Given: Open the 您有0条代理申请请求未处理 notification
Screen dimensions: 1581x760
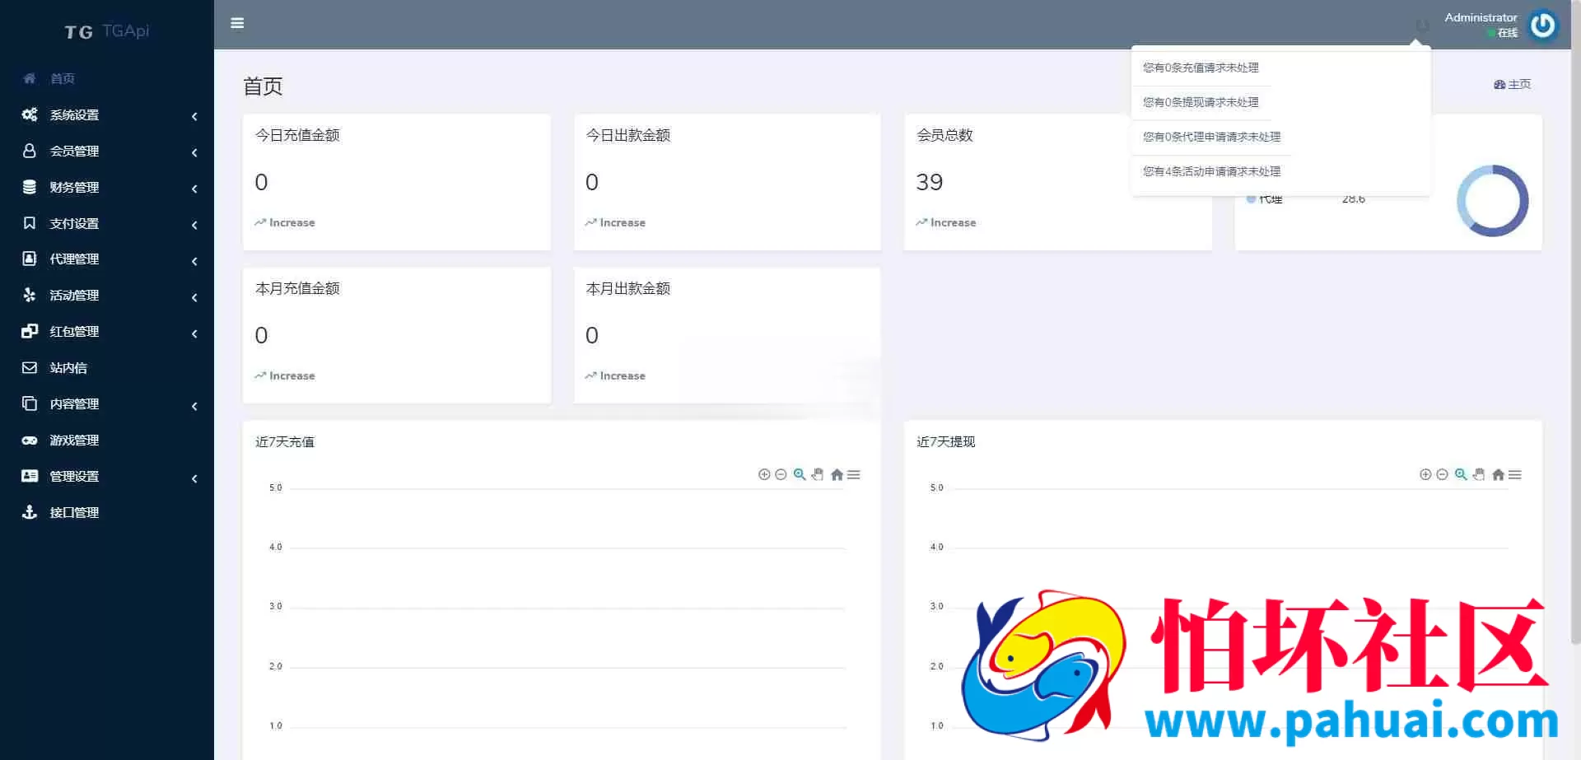Looking at the screenshot, I should point(1211,137).
